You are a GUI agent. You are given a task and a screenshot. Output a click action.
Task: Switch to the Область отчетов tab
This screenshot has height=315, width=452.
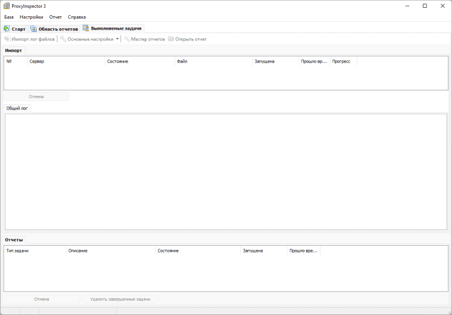tap(54, 29)
